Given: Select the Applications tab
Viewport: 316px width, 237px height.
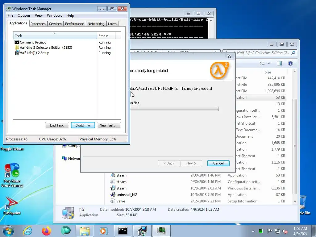Looking at the screenshot, I should (x=18, y=23).
